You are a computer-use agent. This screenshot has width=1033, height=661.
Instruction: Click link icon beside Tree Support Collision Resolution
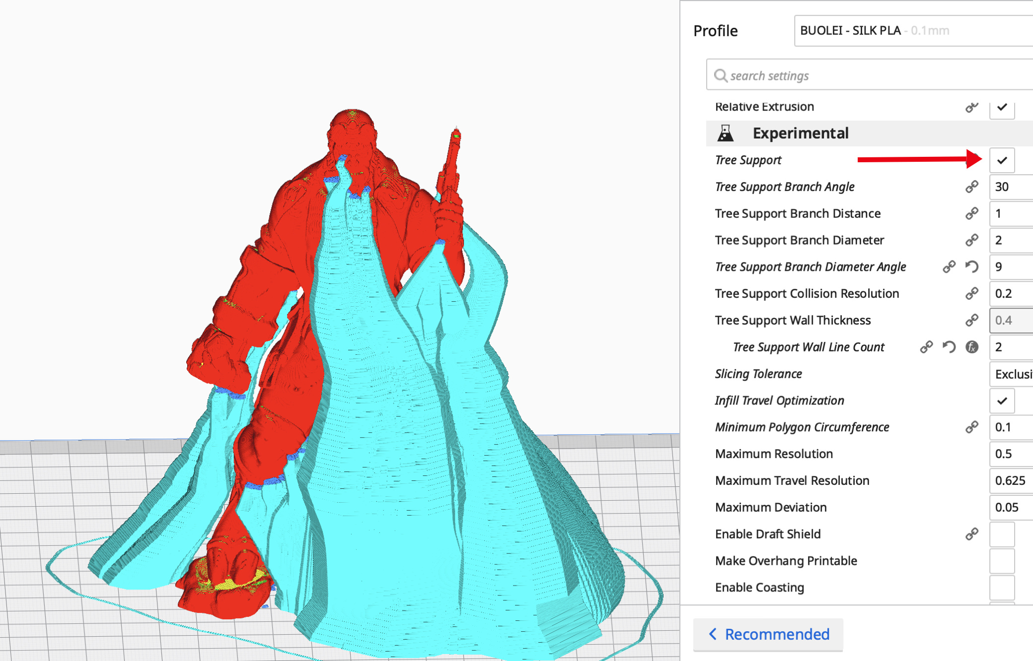(x=971, y=294)
